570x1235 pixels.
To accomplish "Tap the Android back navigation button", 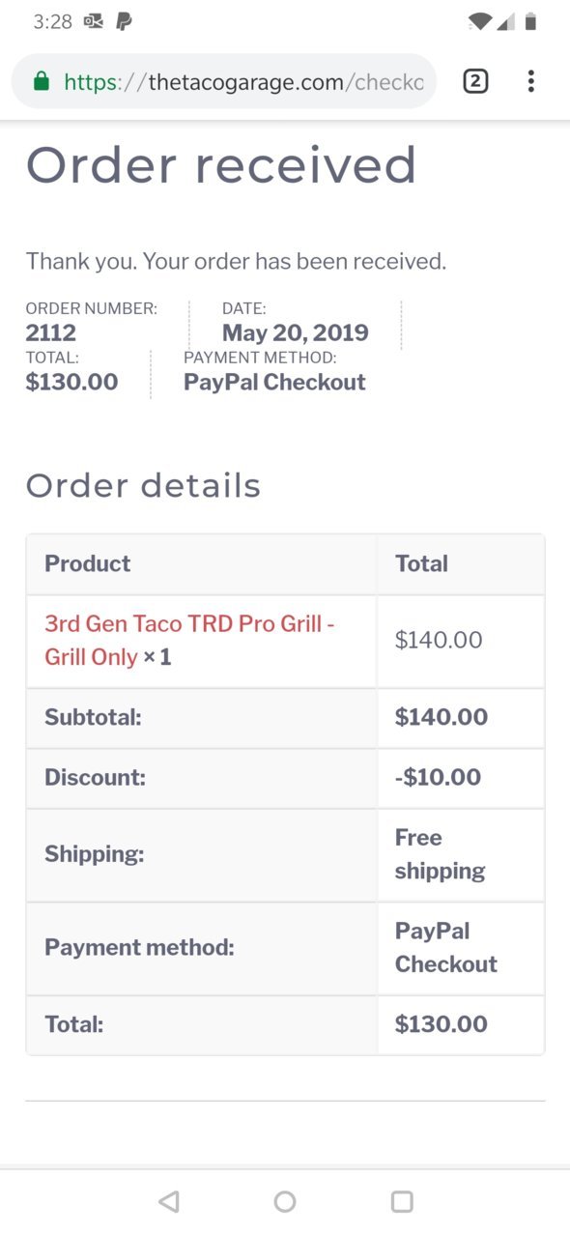I will click(169, 1201).
